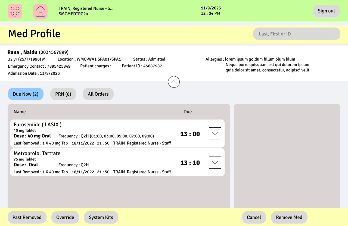Cancel the current action
Viewport: 348px width, 226px height.
(254, 217)
